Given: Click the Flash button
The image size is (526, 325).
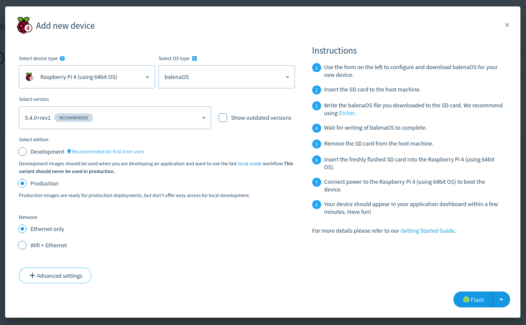Looking at the screenshot, I should tap(473, 300).
